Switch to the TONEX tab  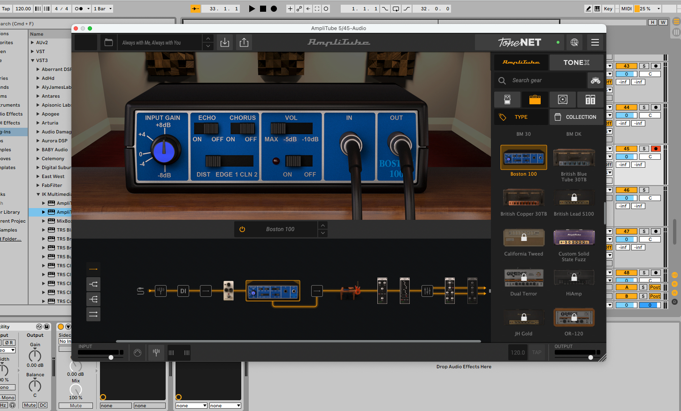click(x=576, y=62)
